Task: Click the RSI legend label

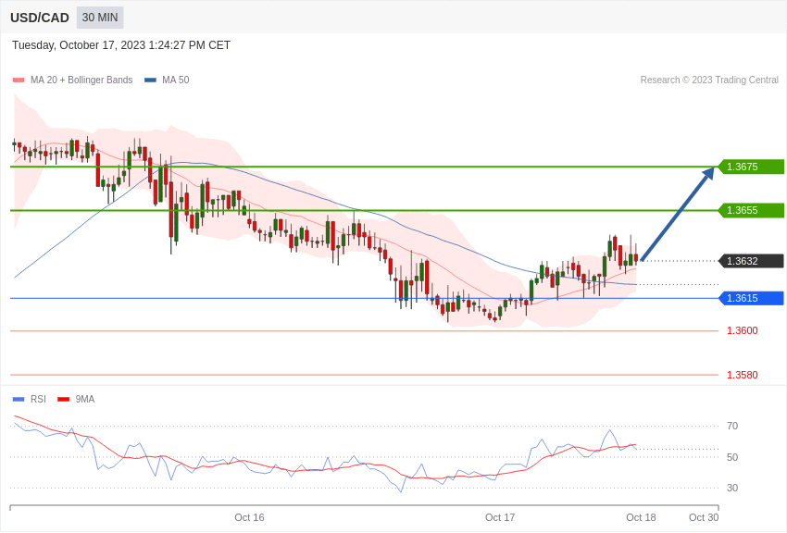Action: [x=38, y=399]
